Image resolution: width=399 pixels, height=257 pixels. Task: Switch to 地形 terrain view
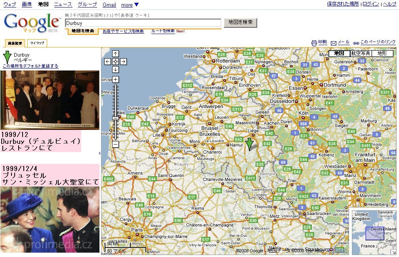382,53
